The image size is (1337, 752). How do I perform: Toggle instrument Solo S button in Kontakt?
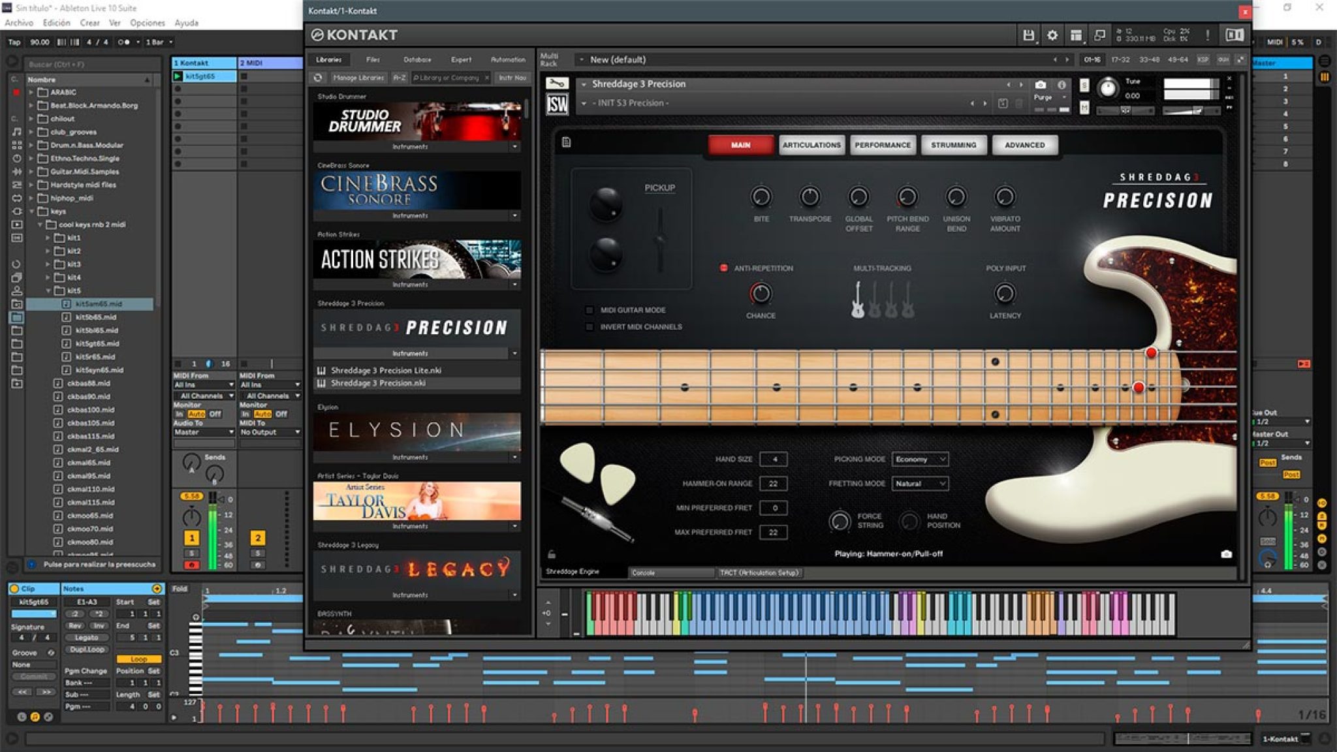(x=1084, y=85)
